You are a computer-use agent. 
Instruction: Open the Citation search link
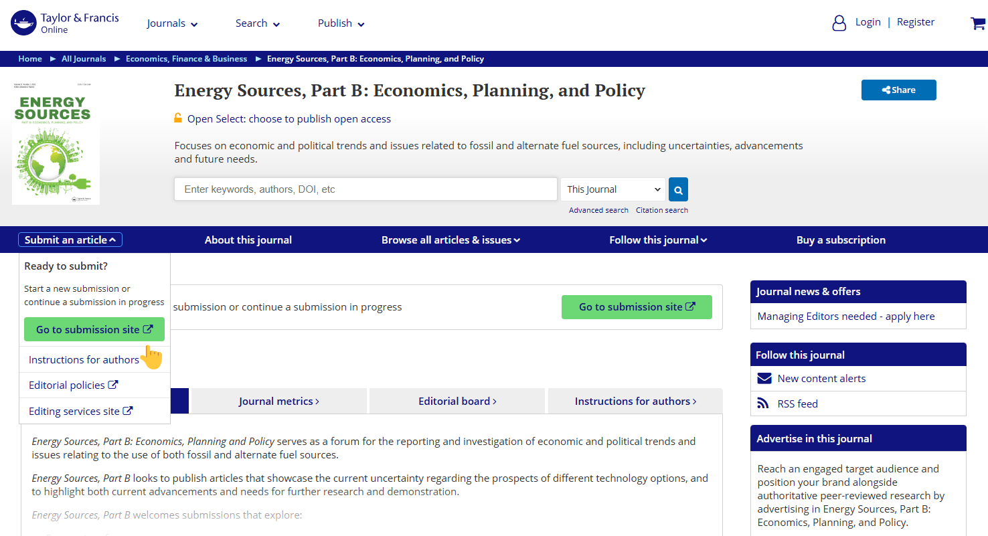point(662,210)
